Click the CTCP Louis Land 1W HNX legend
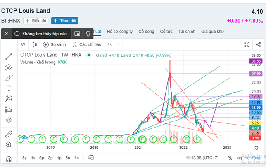This screenshot has height=167, width=266. click(51, 55)
